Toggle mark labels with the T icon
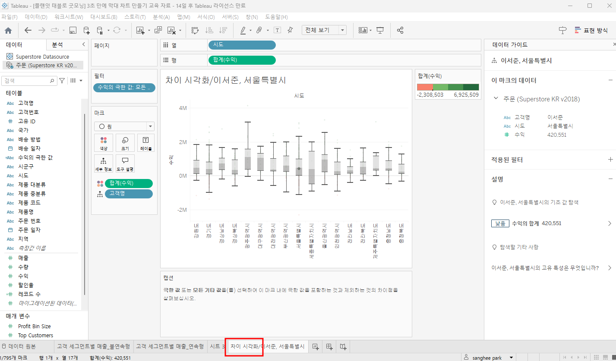 pos(277,30)
